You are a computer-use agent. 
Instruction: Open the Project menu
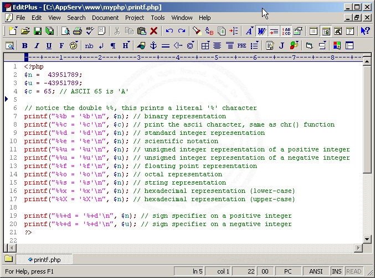[x=135, y=18]
